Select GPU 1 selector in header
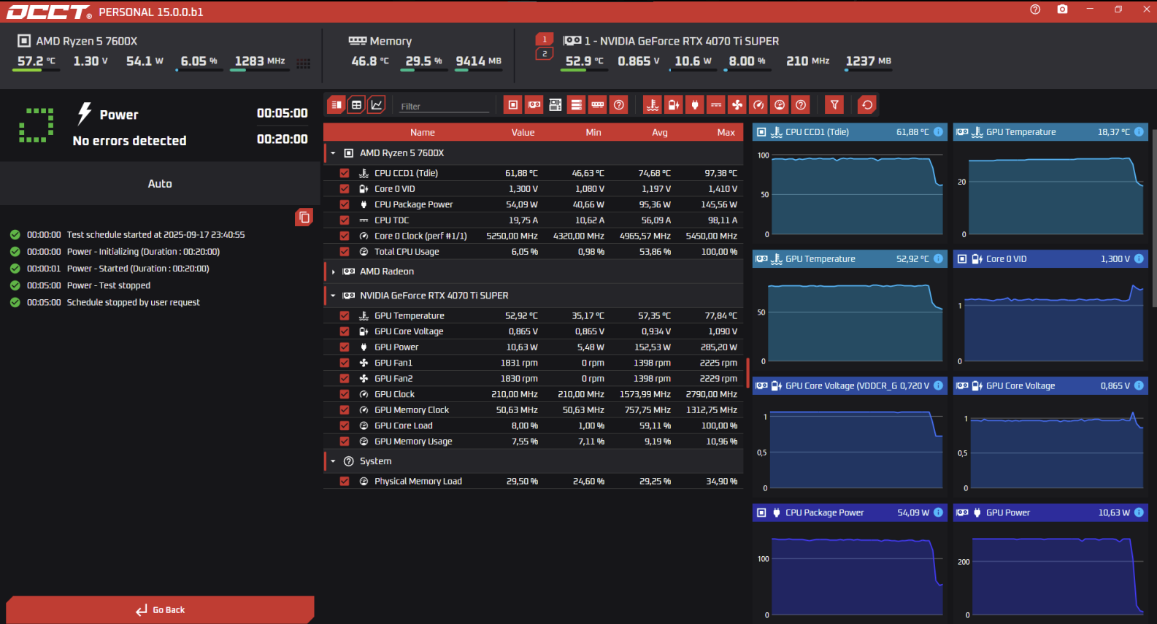The height and width of the screenshot is (624, 1157). pos(545,39)
